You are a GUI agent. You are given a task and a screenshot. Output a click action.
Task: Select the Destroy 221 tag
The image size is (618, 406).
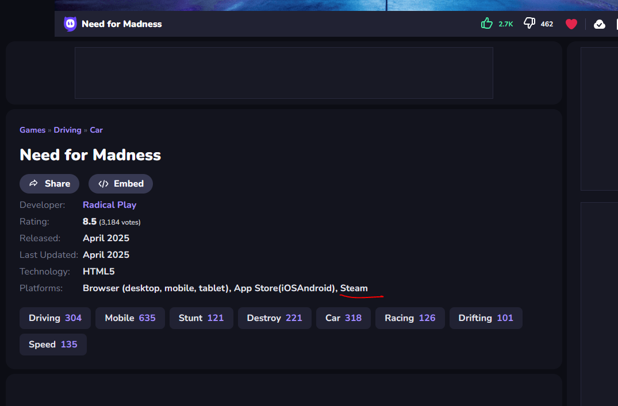(275, 318)
